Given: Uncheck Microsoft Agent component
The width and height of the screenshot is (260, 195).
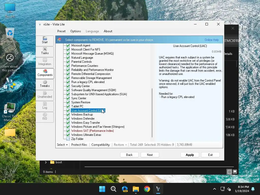Looking at the screenshot, I should point(68,45).
